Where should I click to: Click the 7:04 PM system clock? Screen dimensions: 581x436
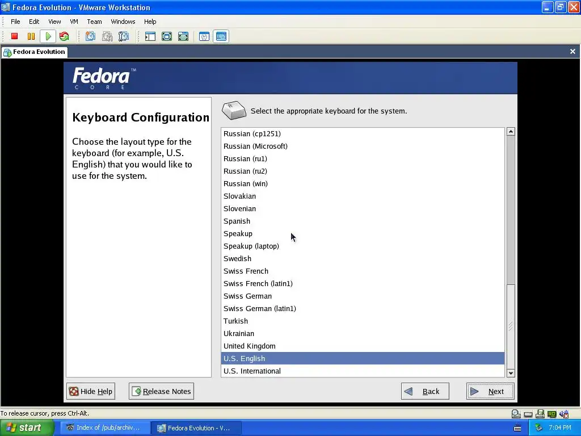click(560, 428)
